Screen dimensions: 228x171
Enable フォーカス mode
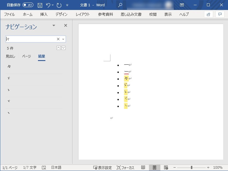click(125, 168)
